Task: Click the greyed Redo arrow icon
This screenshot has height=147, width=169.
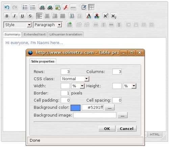Action: (15, 7)
